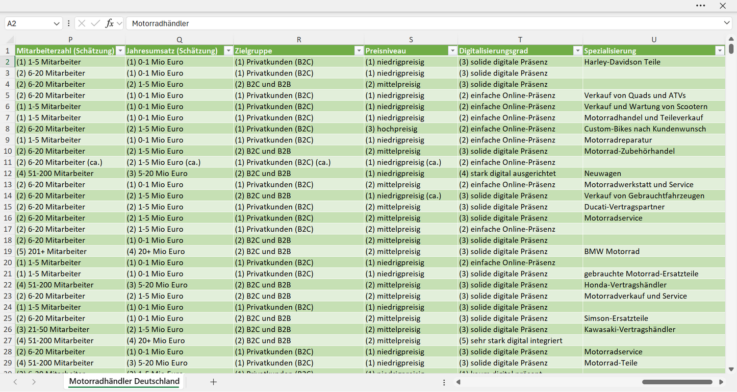
Task: Select cell 'Motorrad-Teile' in row 29
Action: [x=654, y=363]
